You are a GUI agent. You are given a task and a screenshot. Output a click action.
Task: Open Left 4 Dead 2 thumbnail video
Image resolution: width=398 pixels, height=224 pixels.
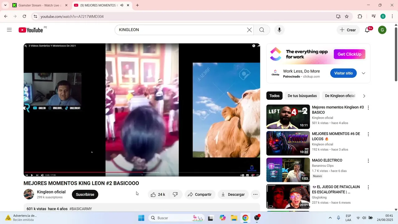tap(288, 117)
